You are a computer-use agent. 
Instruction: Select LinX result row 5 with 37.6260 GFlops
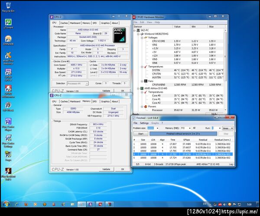click(x=183, y=158)
